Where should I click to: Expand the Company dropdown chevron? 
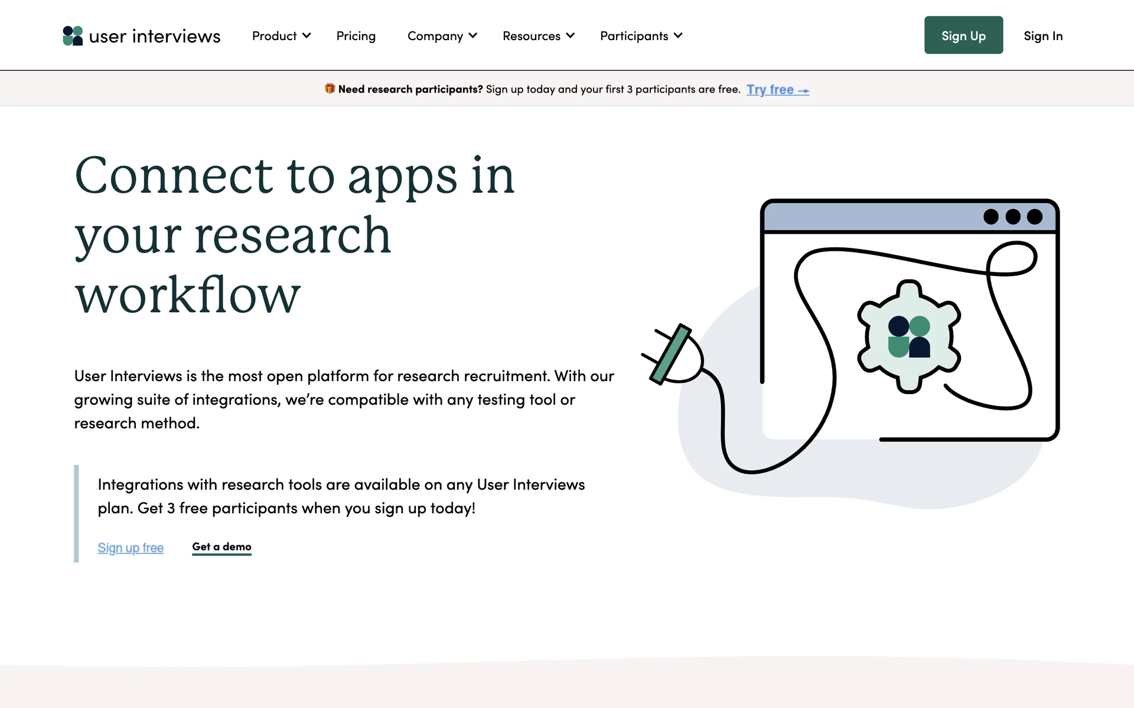click(473, 35)
